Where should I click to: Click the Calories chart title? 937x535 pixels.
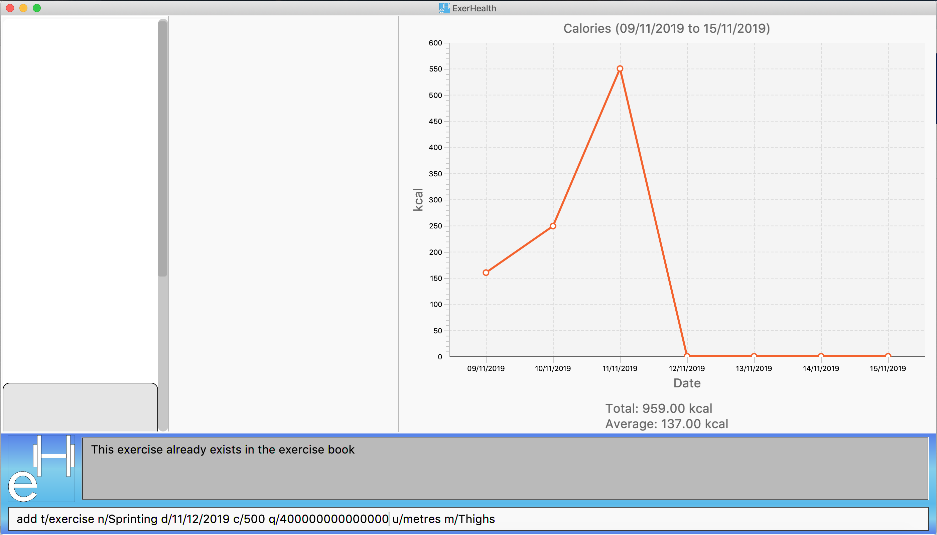coord(666,28)
